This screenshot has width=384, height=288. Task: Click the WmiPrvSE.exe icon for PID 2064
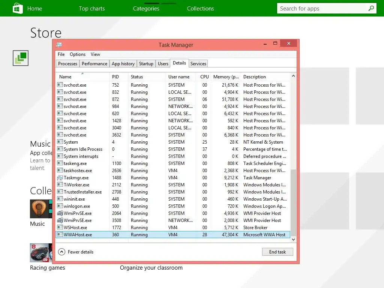pos(60,213)
